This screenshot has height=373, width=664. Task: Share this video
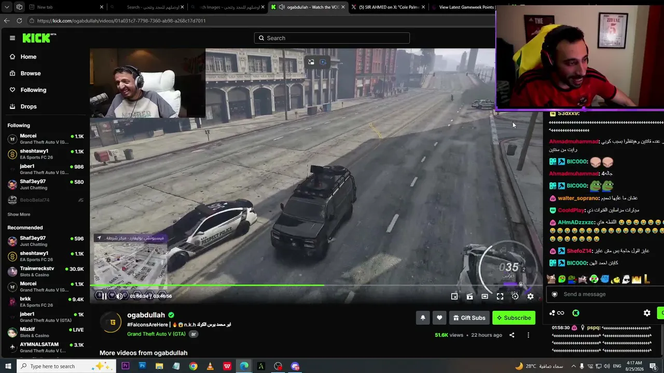pos(511,335)
